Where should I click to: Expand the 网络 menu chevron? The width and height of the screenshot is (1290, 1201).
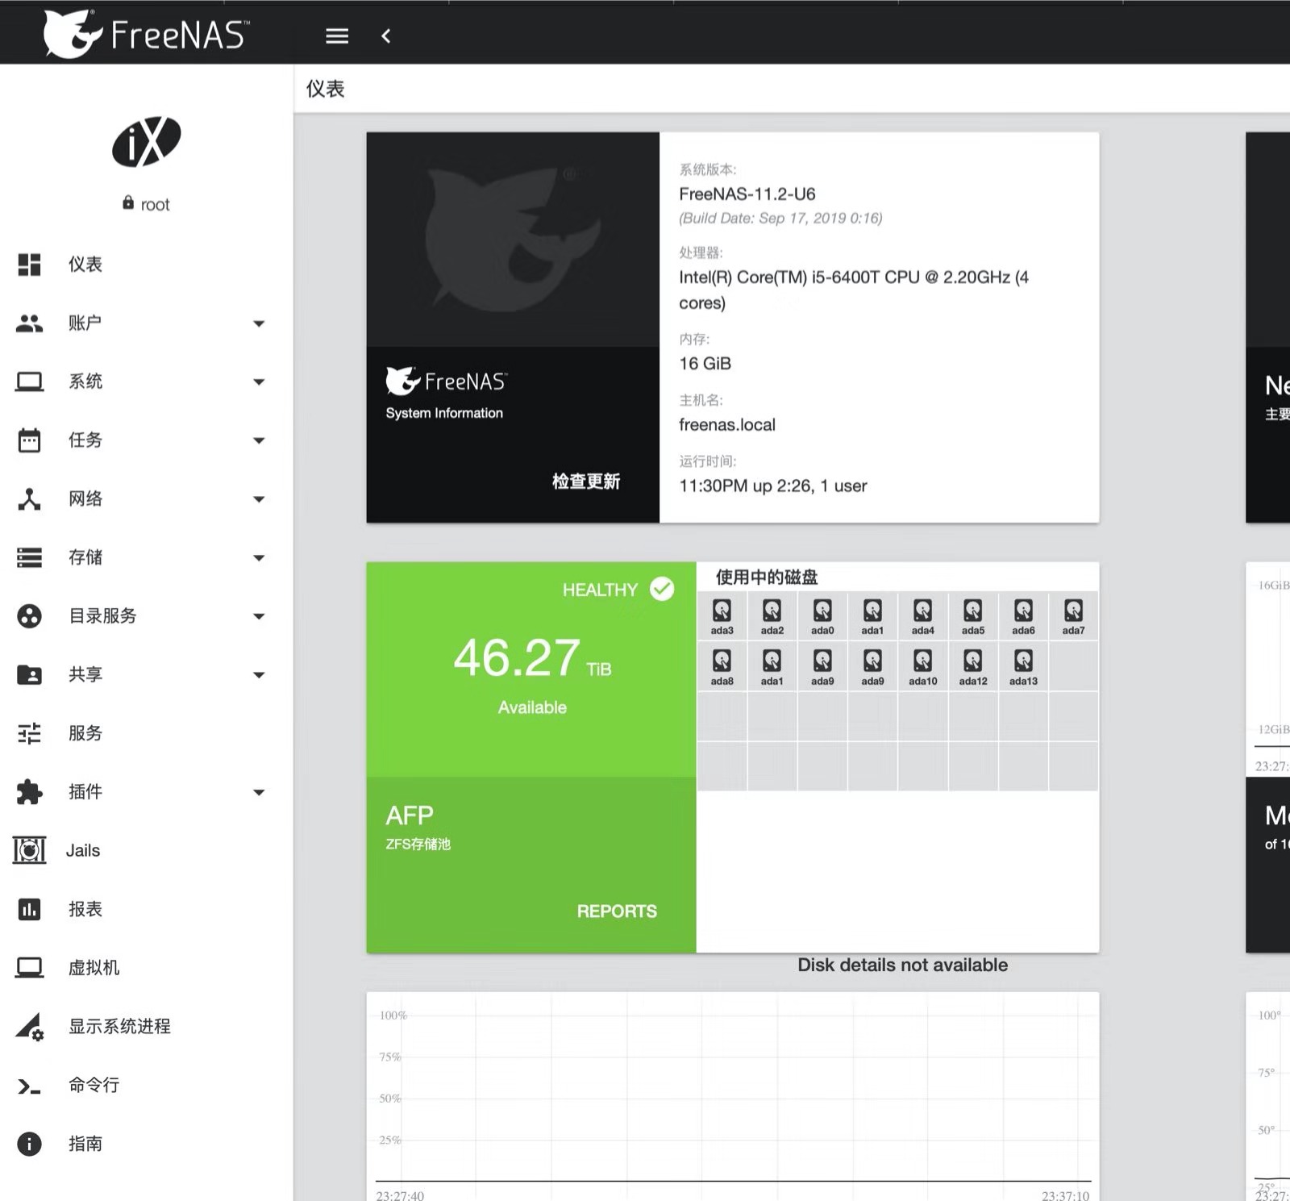[259, 498]
